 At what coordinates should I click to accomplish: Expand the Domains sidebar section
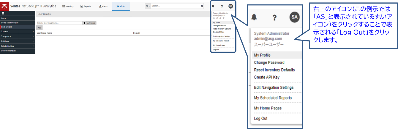tap(18, 31)
